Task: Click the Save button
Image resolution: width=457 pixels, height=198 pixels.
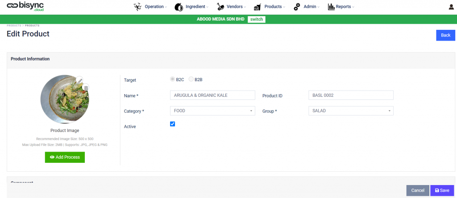Action: pos(442,190)
